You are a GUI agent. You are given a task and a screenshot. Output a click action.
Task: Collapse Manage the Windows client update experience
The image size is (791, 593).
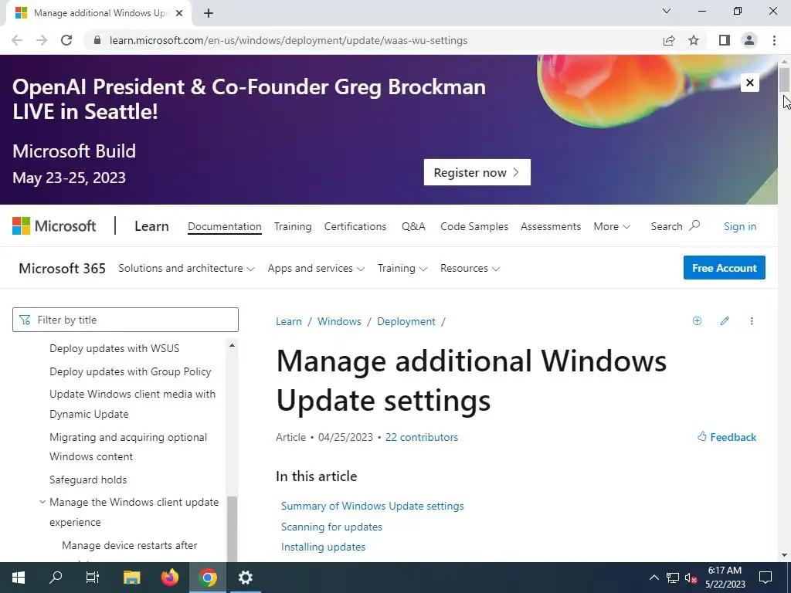coord(42,502)
